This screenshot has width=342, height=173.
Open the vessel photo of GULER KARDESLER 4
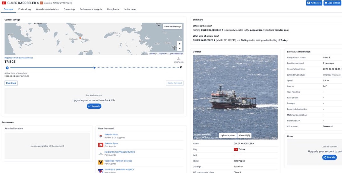coord(235,94)
